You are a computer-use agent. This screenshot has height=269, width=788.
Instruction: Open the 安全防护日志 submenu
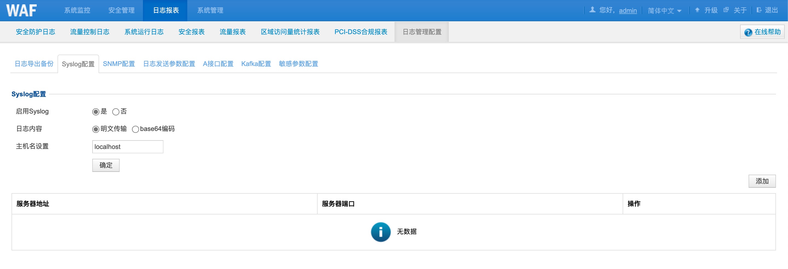coord(36,32)
